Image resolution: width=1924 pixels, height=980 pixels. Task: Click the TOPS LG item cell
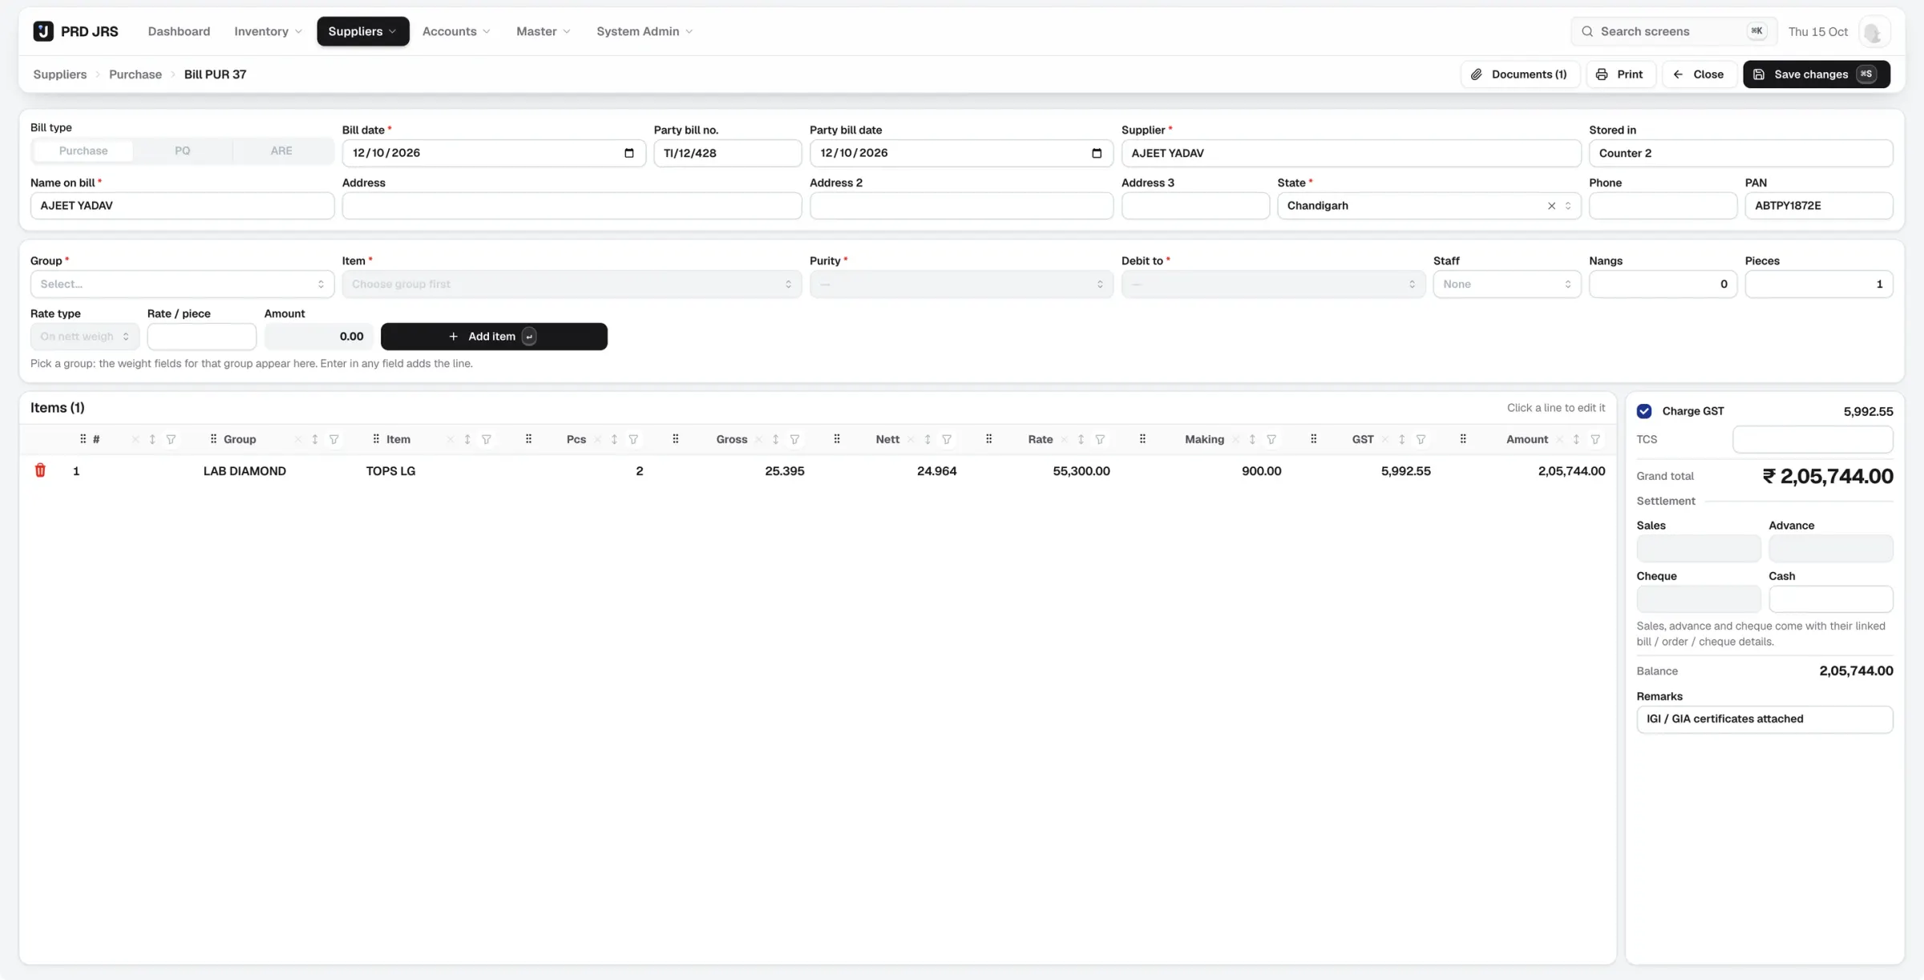coord(390,471)
